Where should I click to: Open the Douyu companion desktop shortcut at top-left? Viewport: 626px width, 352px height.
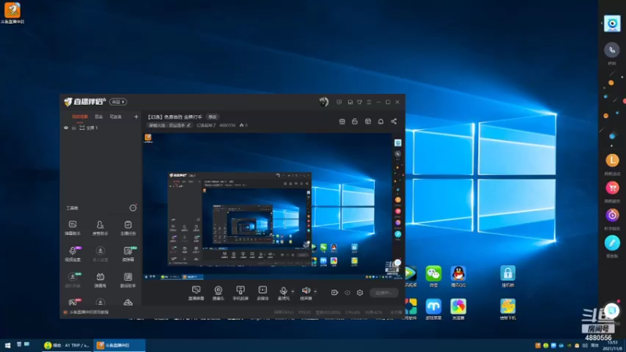(x=13, y=13)
